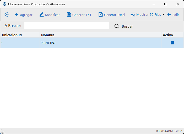This screenshot has width=184, height=134.
Task: Click the resize grip in status bar
Action: pyautogui.click(x=3, y=131)
